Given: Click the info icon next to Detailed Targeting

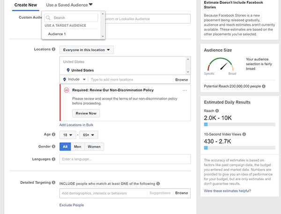Looking at the screenshot, I should point(53,182).
